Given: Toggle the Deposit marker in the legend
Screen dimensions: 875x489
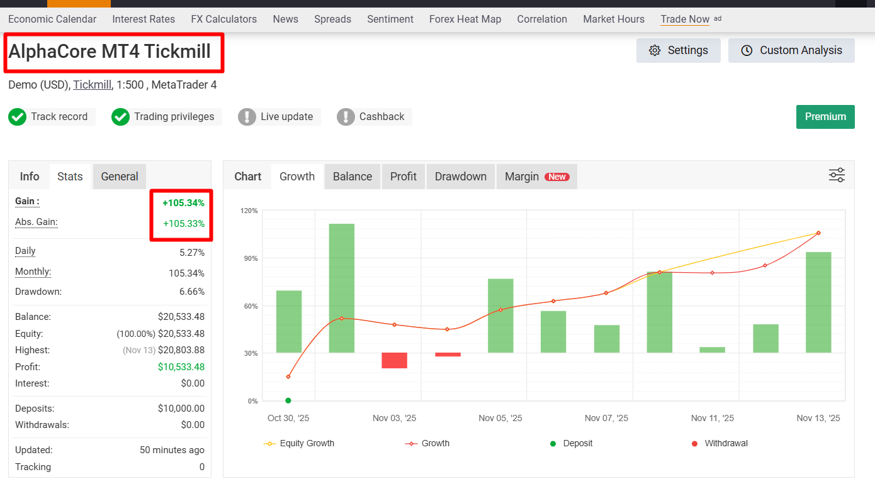Looking at the screenshot, I should [572, 444].
